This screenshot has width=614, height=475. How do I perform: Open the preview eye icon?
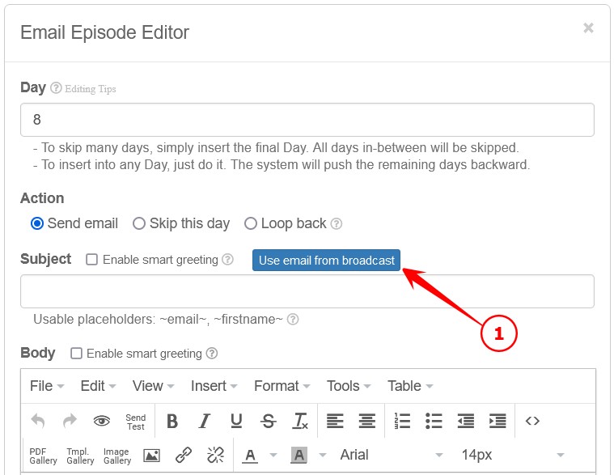pyautogui.click(x=101, y=421)
